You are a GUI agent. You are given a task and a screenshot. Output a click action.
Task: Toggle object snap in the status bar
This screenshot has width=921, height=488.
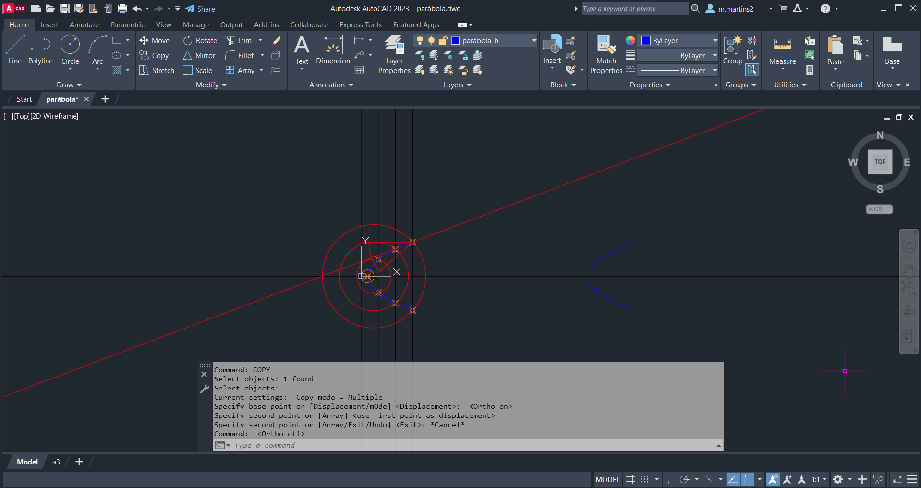click(748, 479)
